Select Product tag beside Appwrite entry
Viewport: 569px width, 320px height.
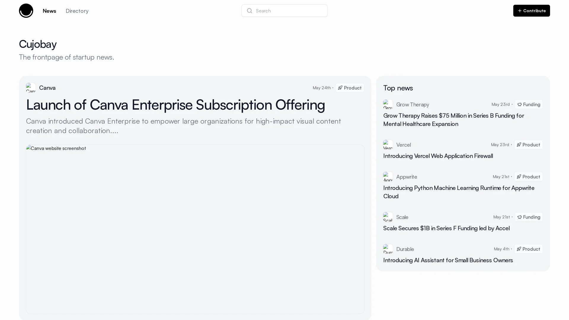[528, 177]
